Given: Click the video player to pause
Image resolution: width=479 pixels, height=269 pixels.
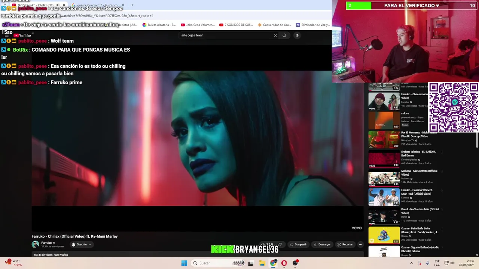Looking at the screenshot, I should [198, 138].
